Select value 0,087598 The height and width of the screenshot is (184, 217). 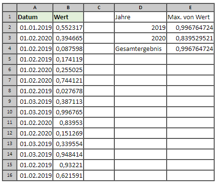pyautogui.click(x=68, y=49)
